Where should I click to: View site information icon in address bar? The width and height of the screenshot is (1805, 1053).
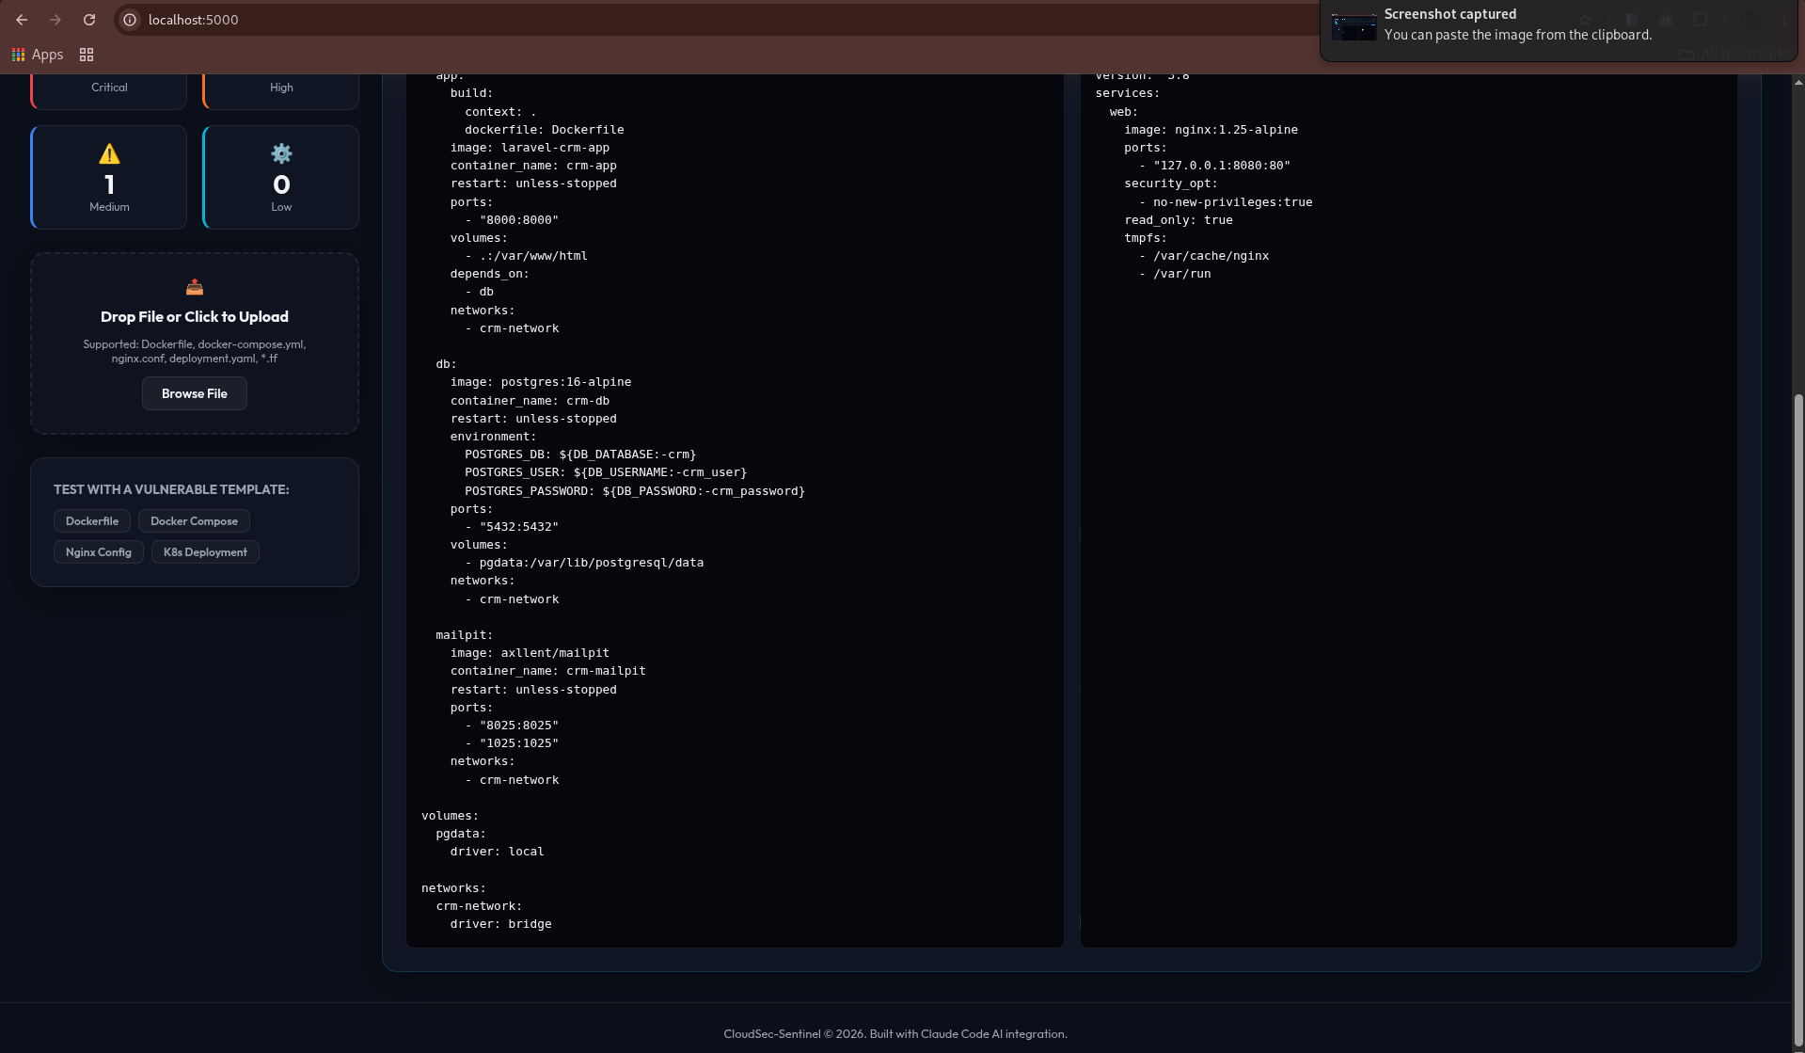(x=130, y=20)
